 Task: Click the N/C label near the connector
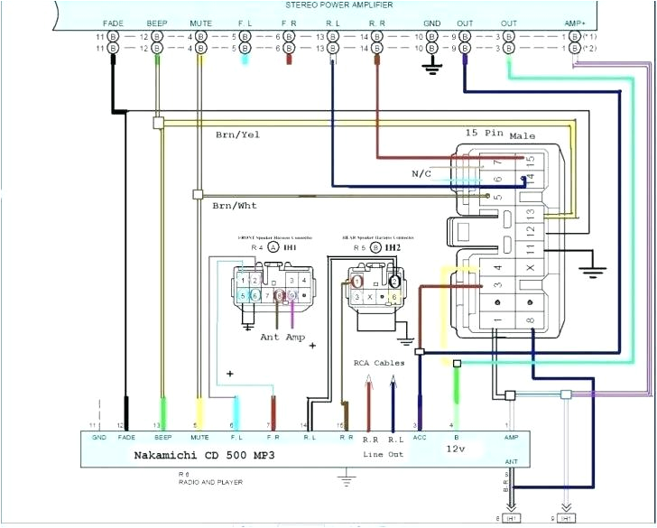coord(422,172)
